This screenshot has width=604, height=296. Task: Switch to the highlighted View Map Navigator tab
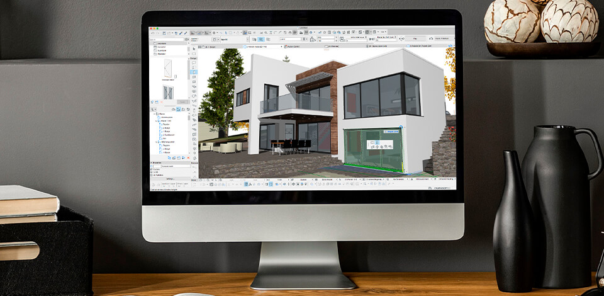[x=178, y=109]
